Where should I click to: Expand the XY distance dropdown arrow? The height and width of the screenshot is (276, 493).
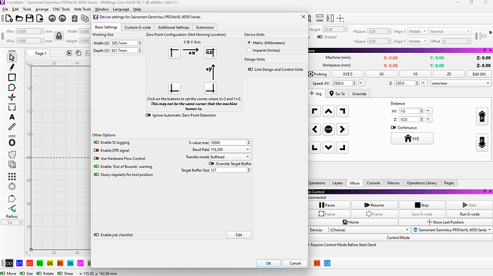[x=428, y=111]
